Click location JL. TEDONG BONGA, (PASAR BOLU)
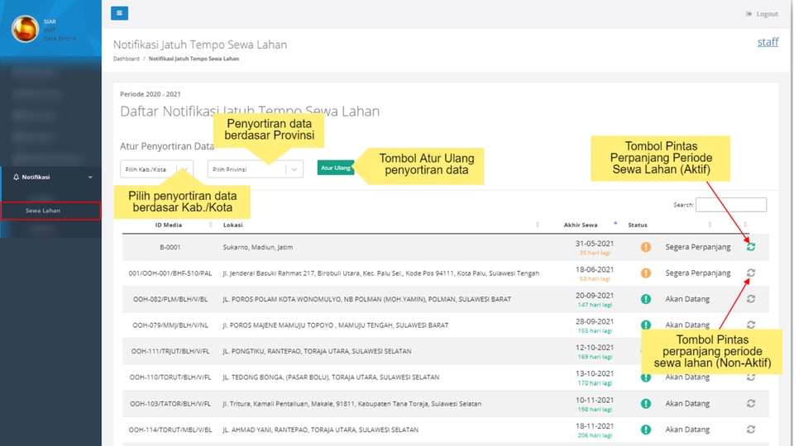794x446 pixels. pos(331,377)
